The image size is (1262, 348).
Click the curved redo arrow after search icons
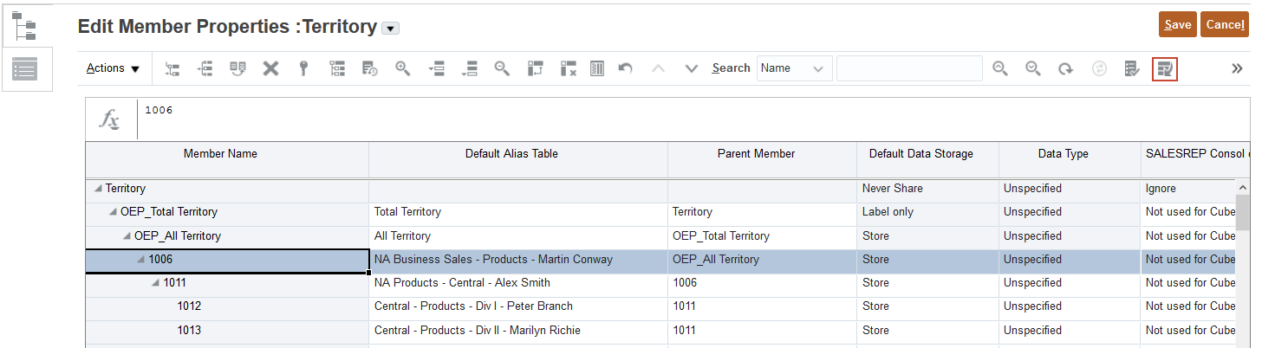(x=1066, y=68)
